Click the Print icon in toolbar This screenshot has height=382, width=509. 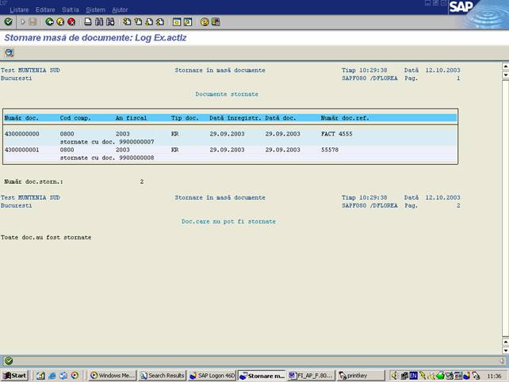pos(87,22)
